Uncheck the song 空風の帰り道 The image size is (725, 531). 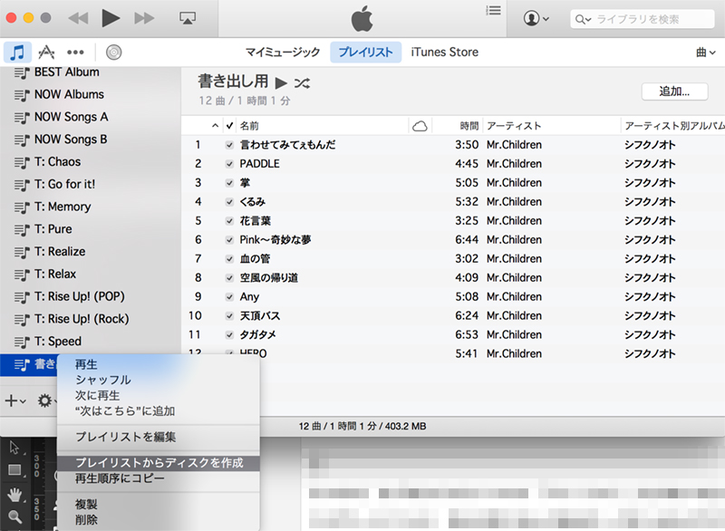[x=229, y=278]
